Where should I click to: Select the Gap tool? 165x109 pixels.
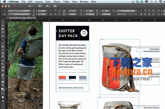(3, 32)
